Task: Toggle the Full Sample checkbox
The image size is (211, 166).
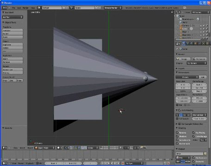Action: click(x=177, y=119)
